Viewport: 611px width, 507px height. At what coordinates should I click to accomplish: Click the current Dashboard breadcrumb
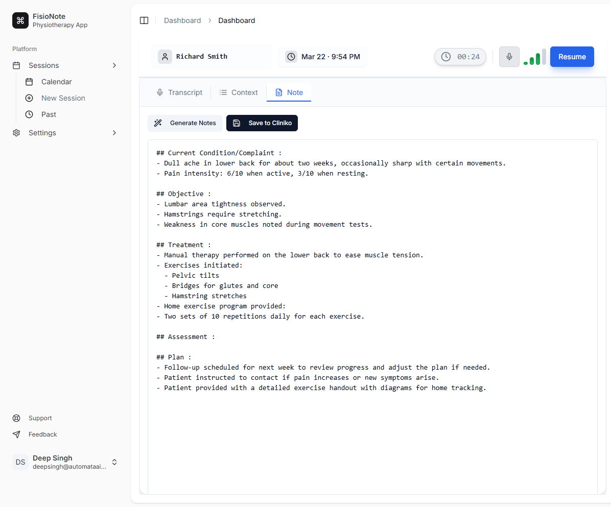(x=237, y=20)
